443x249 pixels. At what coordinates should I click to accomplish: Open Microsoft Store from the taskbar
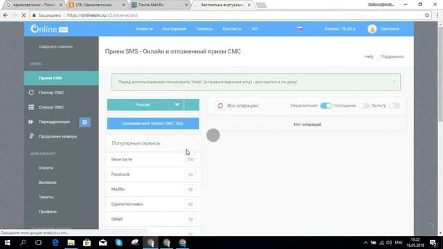pyautogui.click(x=87, y=243)
